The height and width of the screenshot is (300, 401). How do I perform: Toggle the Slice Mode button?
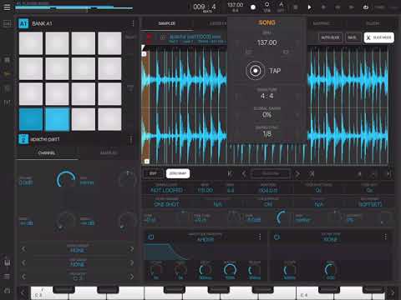point(378,37)
